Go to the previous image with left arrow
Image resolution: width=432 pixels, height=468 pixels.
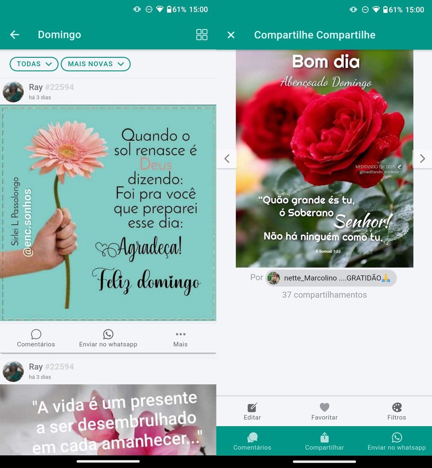(x=227, y=159)
